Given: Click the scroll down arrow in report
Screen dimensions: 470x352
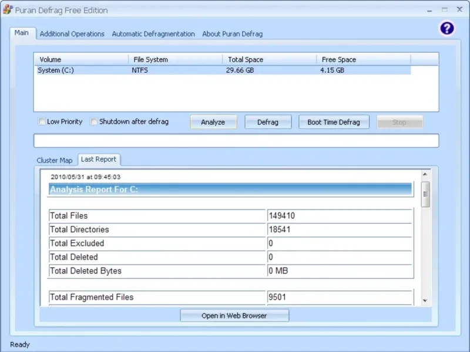Looking at the screenshot, I should [425, 300].
